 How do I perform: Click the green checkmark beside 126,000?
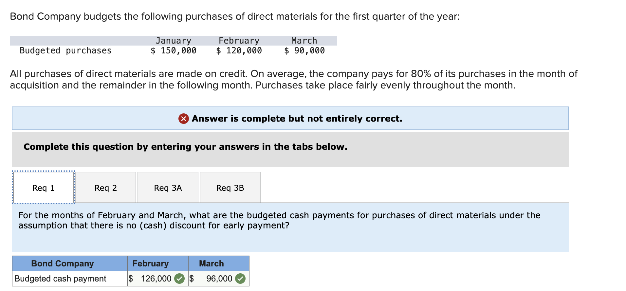179,278
